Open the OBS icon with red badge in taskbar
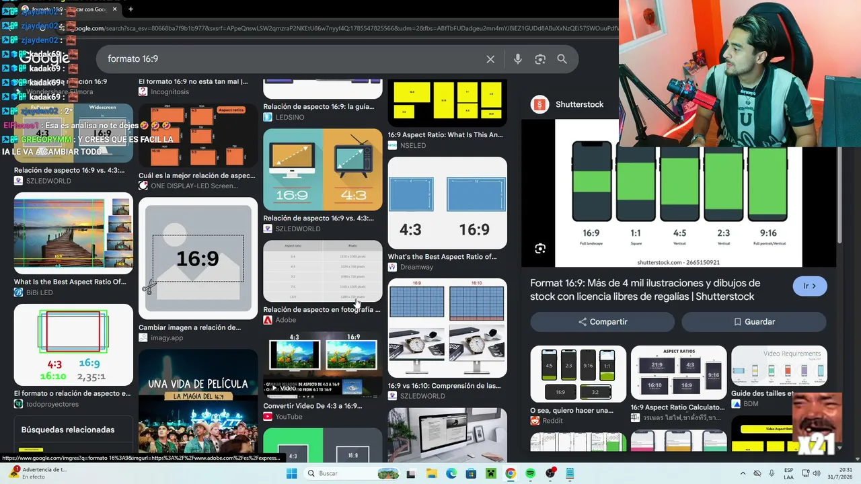Viewport: 861px width, 484px height. pyautogui.click(x=550, y=473)
